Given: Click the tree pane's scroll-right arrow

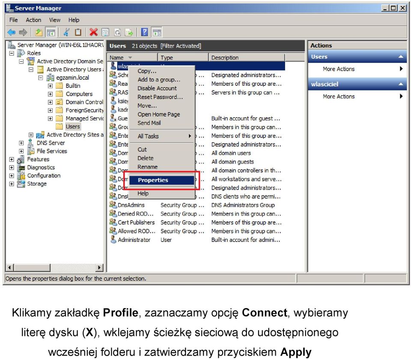Looking at the screenshot, I should 99,268.
